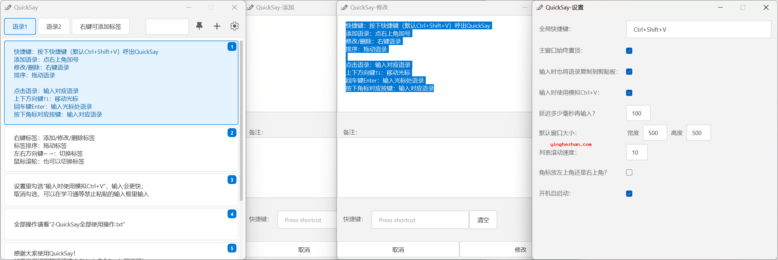Open settings via the gear icon
Screen dimensions: 778x260
(235, 26)
